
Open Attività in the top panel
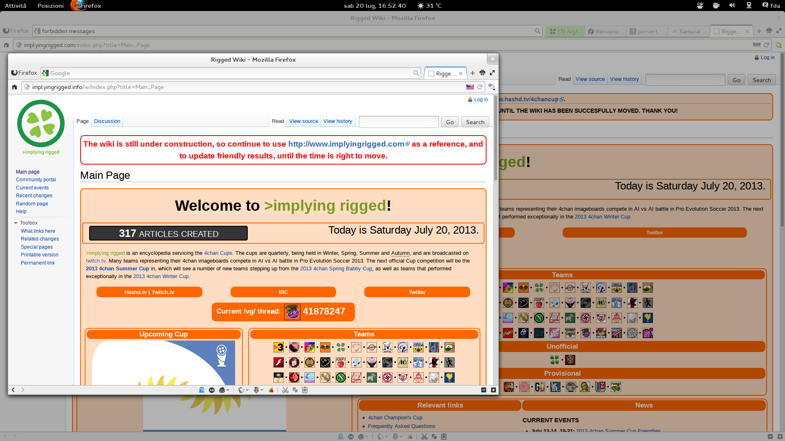coord(16,5)
